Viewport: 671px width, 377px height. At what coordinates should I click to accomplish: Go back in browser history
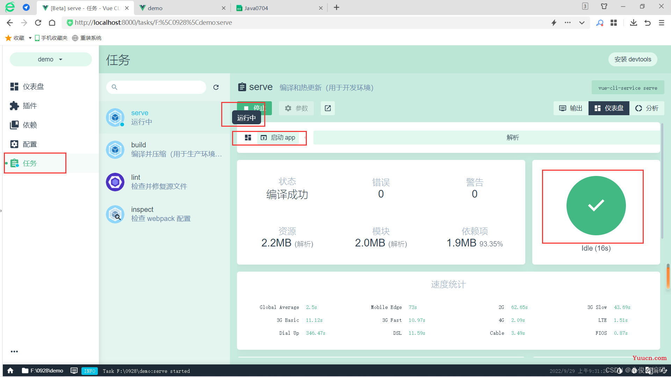[x=10, y=23]
